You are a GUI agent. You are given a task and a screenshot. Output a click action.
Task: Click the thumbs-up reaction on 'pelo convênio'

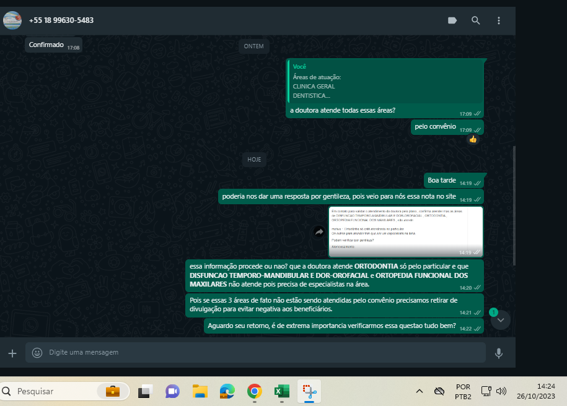[x=473, y=139]
